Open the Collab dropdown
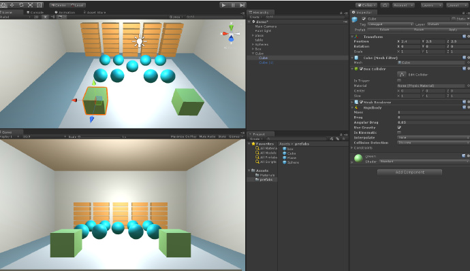The image size is (470, 271). 366,5
